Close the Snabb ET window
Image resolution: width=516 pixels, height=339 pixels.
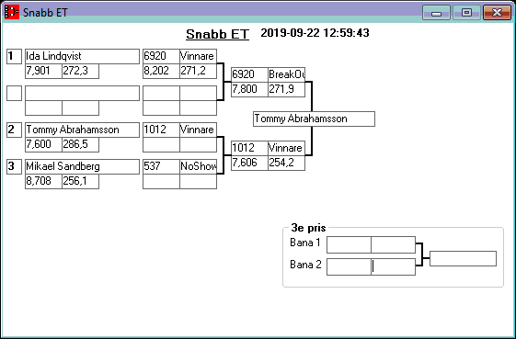click(x=497, y=13)
